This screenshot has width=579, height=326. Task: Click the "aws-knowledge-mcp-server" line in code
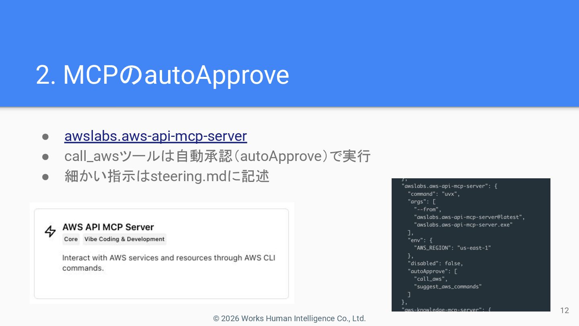[x=446, y=309]
